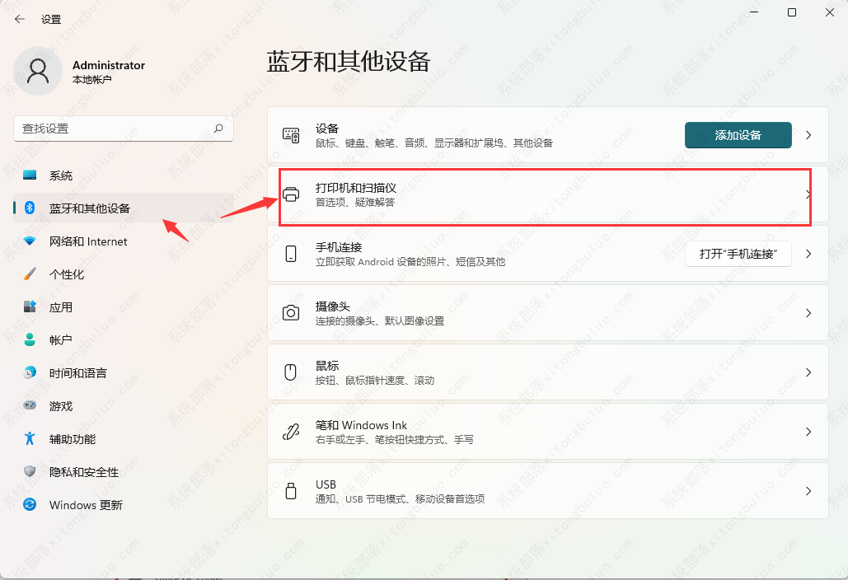
Task: Click the 打开"手机连接" button
Action: click(x=738, y=254)
